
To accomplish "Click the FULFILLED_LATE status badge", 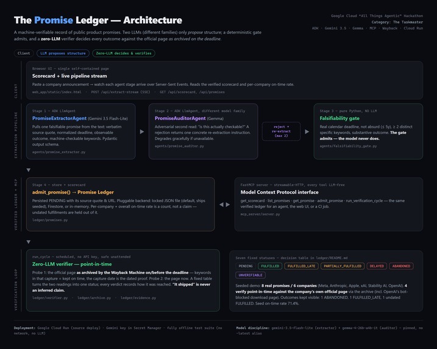I will (x=301, y=266).
